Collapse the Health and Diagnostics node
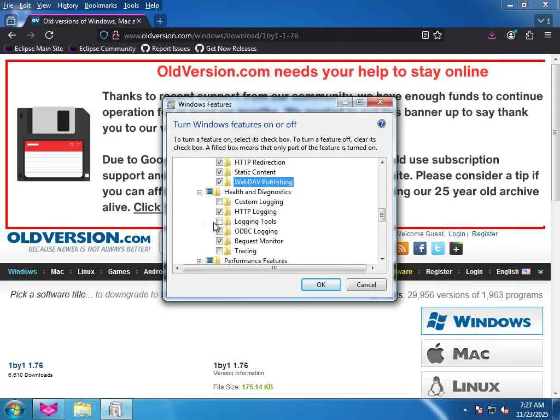Image resolution: width=560 pixels, height=420 pixels. (x=200, y=192)
